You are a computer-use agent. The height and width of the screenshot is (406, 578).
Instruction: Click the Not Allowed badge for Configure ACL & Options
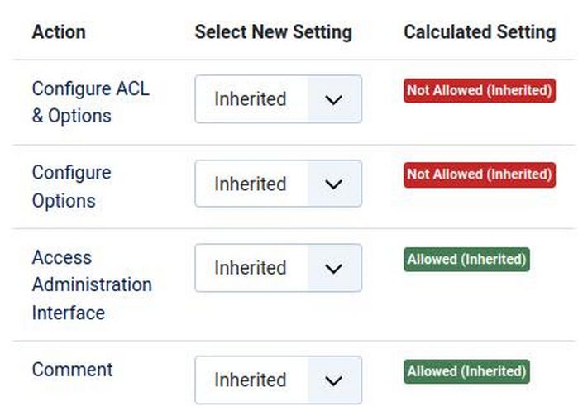(479, 90)
